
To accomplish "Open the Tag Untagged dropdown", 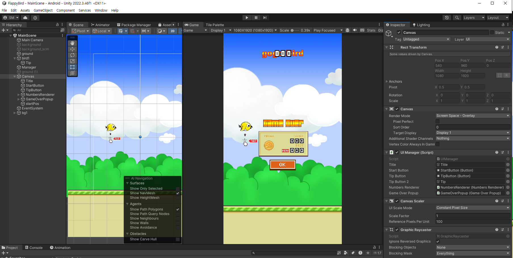I will coord(426,39).
